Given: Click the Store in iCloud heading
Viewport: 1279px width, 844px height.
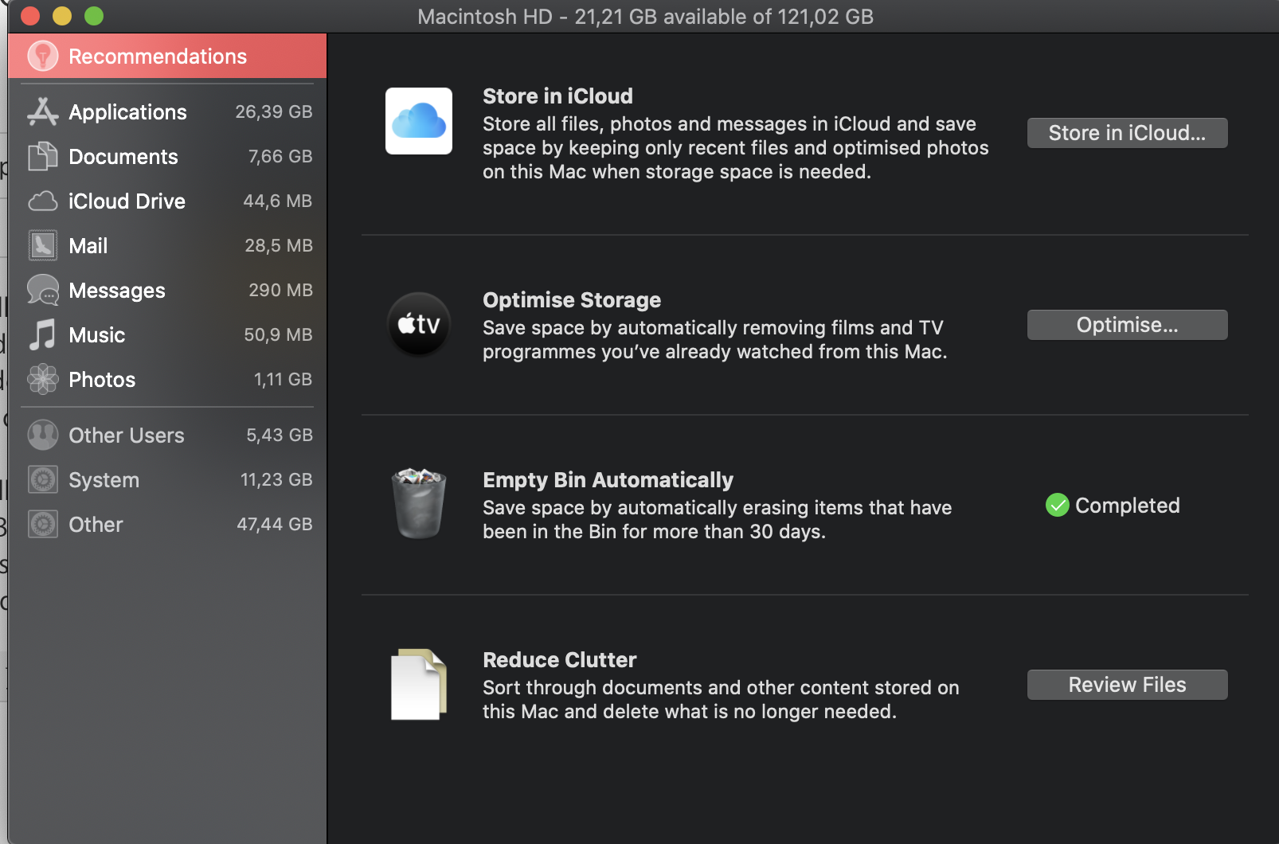Looking at the screenshot, I should (557, 96).
